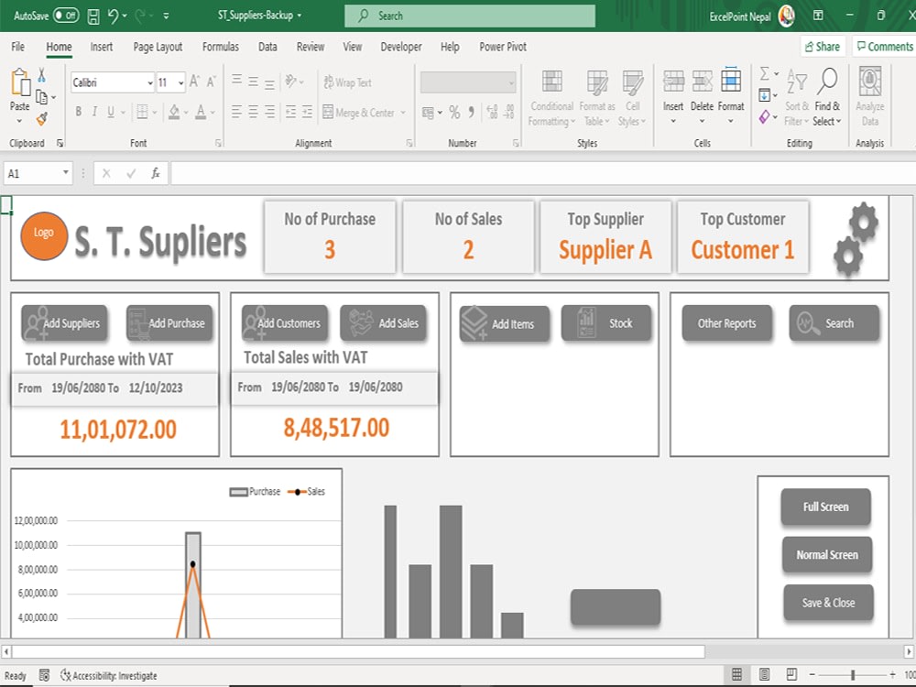This screenshot has height=687, width=916.
Task: Toggle Italic formatting
Action: coord(94,112)
